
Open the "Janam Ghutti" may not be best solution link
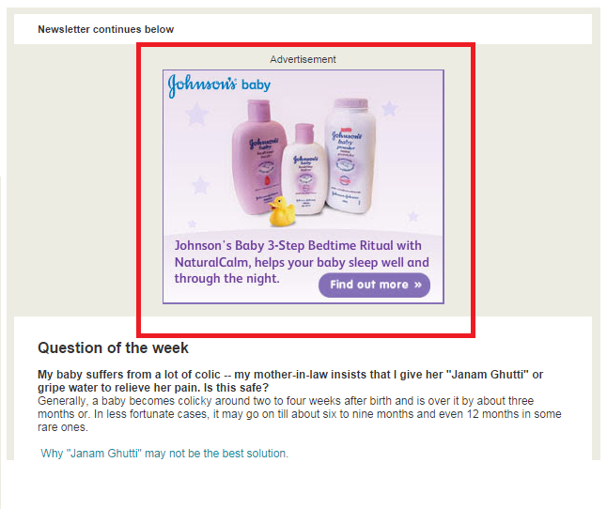(164, 453)
